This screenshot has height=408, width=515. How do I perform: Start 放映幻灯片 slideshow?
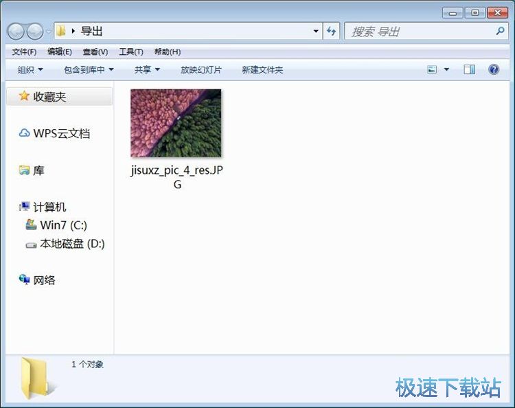point(201,69)
